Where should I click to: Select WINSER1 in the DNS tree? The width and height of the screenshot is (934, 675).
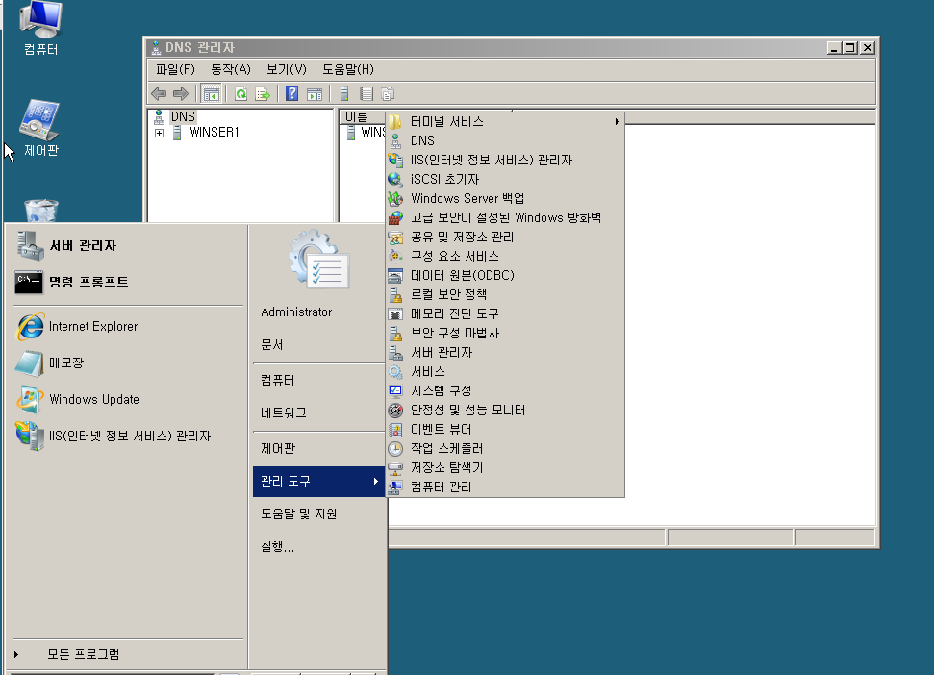pyautogui.click(x=215, y=132)
